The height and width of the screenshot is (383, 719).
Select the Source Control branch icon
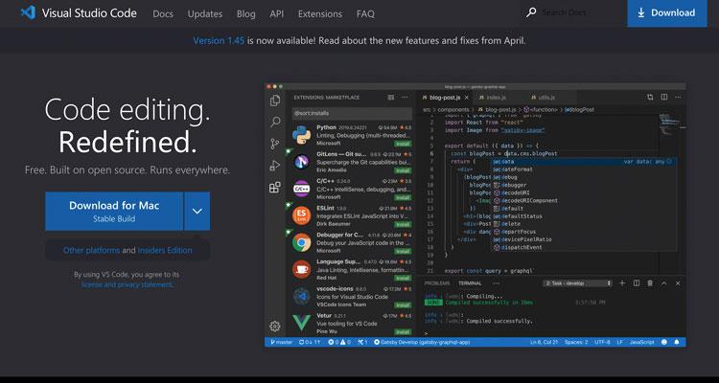point(275,144)
